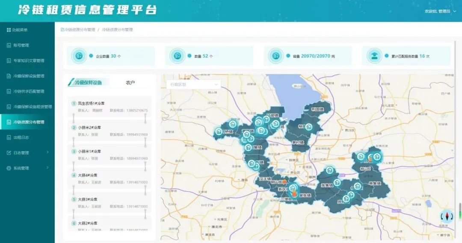Select the 冷藏保鲜设施 tab
462x243 pixels.
(88, 82)
